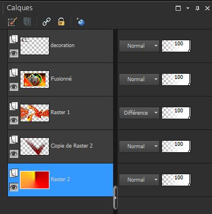Click the layer type icon on decoration
212x214 pixels.
(x=14, y=39)
